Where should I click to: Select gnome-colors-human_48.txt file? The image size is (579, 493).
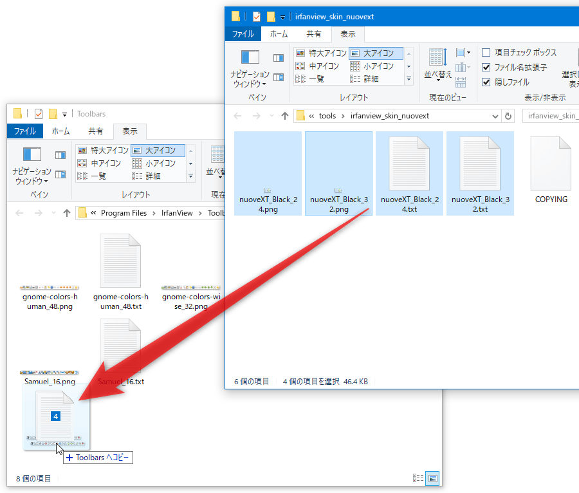click(121, 272)
